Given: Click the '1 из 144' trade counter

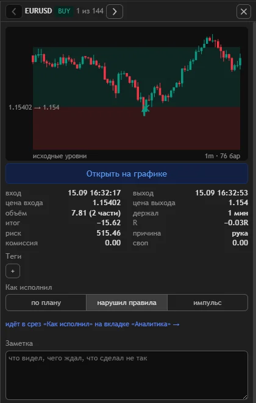Looking at the screenshot, I should point(90,11).
